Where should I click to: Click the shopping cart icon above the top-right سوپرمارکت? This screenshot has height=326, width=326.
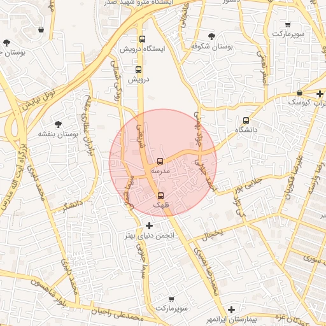click(288, 25)
